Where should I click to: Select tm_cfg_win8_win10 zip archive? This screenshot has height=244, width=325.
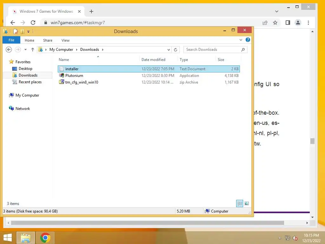click(149, 82)
